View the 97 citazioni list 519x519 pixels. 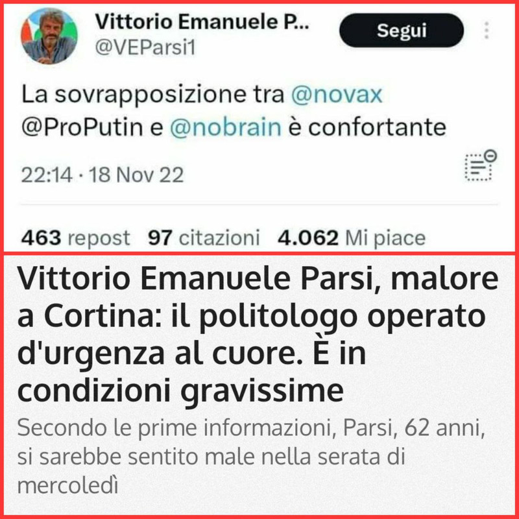pyautogui.click(x=204, y=238)
